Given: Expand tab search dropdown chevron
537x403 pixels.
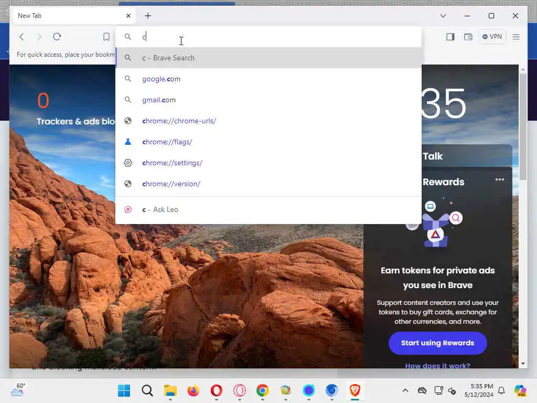Looking at the screenshot, I should (x=443, y=16).
